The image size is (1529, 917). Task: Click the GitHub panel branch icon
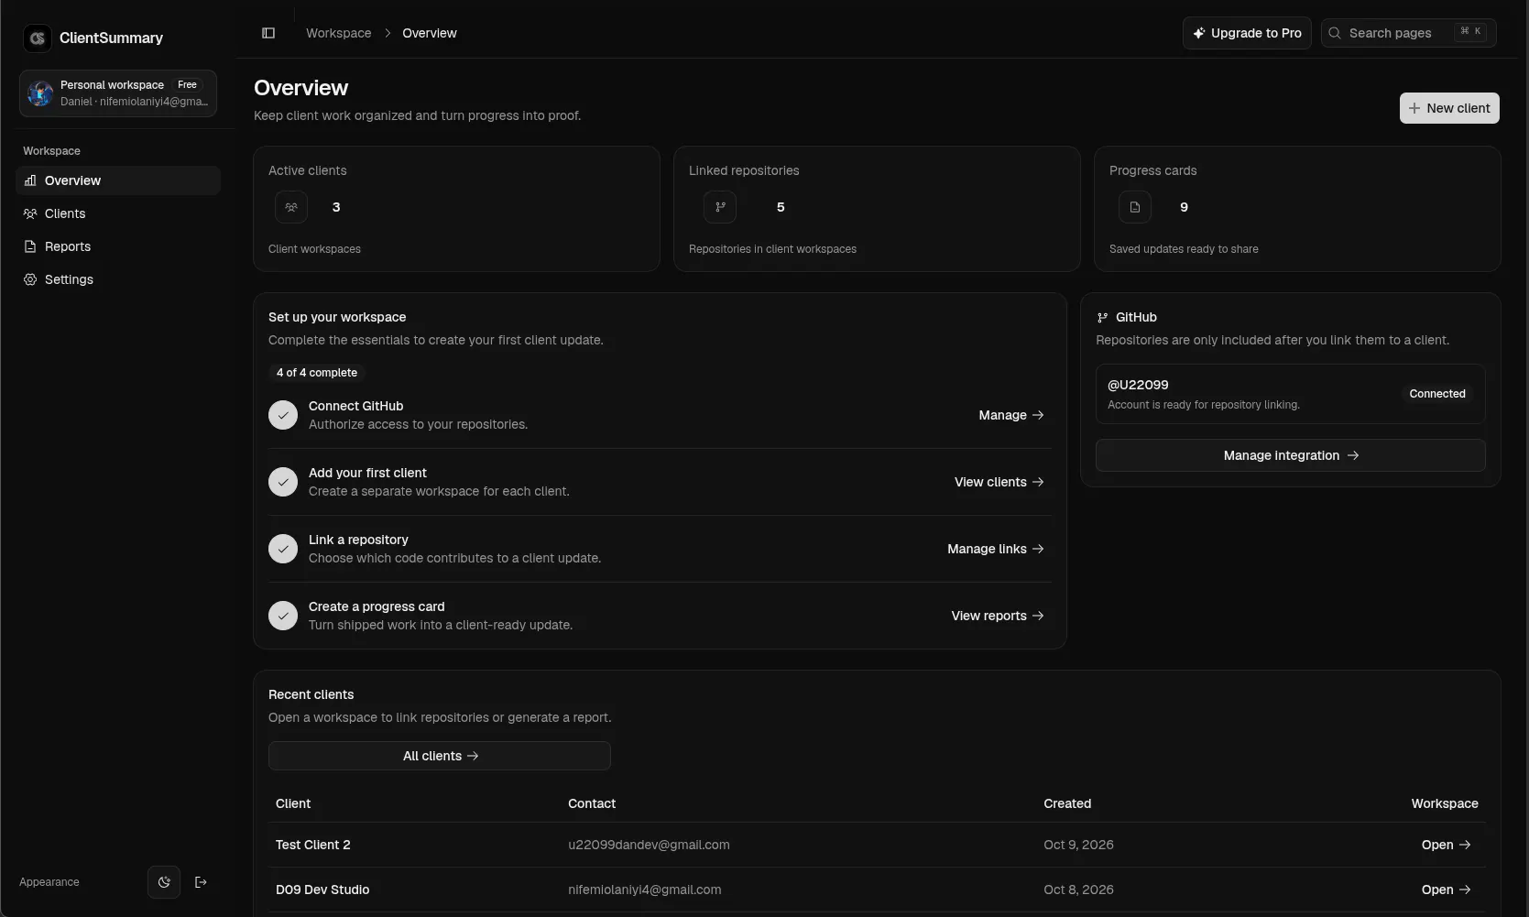coord(1102,318)
